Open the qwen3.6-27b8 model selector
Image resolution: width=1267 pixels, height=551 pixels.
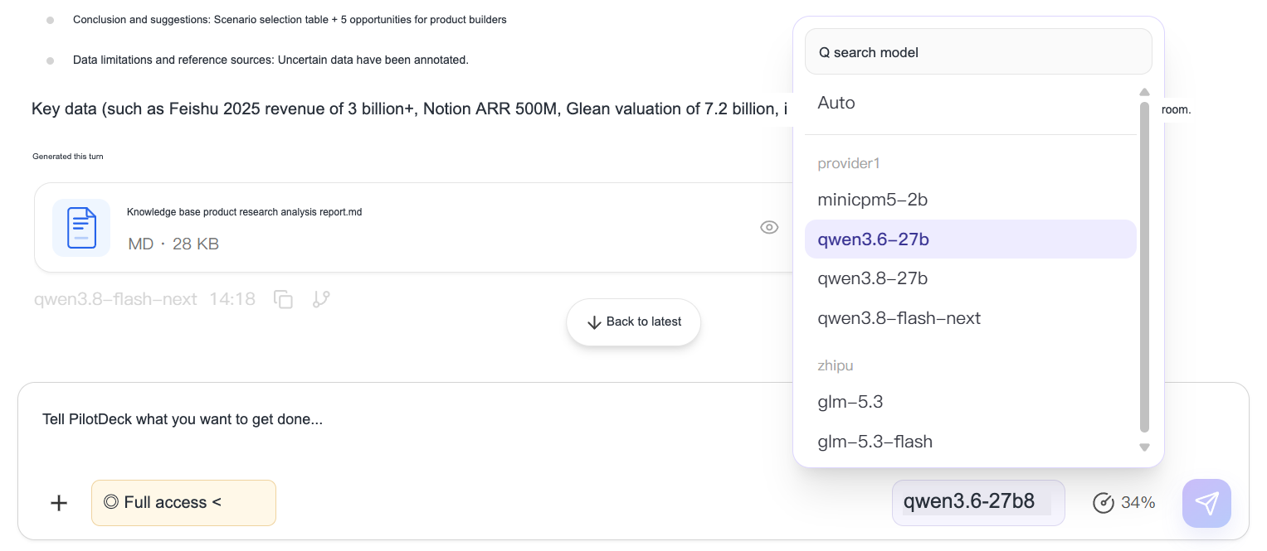978,502
